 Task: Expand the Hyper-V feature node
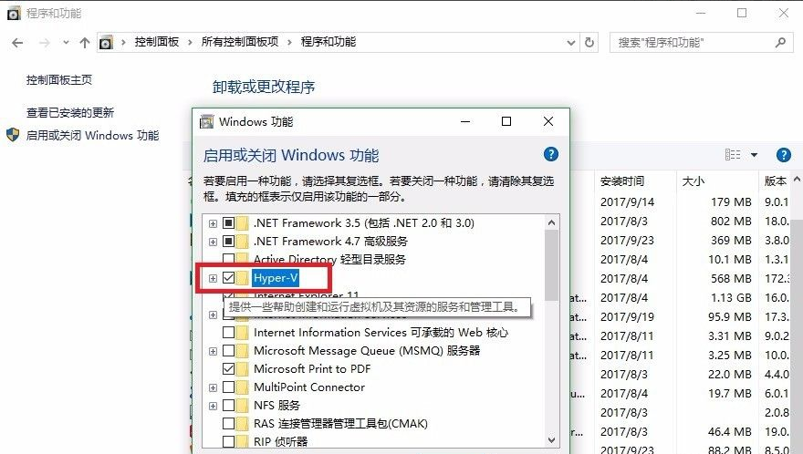tap(213, 278)
